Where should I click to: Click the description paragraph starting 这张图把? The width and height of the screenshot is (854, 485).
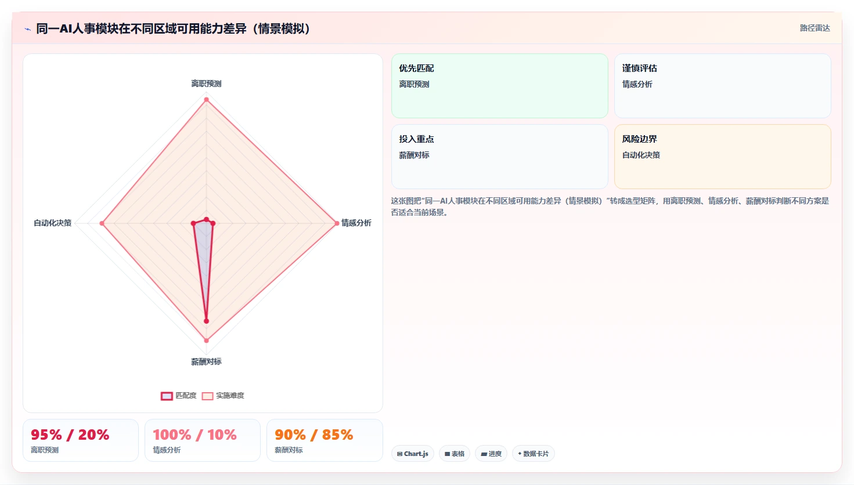pos(610,207)
